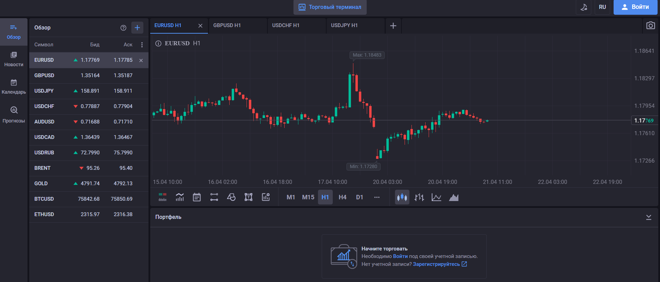Click the economic calendar icon below the chart
The height and width of the screenshot is (282, 660).
[197, 197]
